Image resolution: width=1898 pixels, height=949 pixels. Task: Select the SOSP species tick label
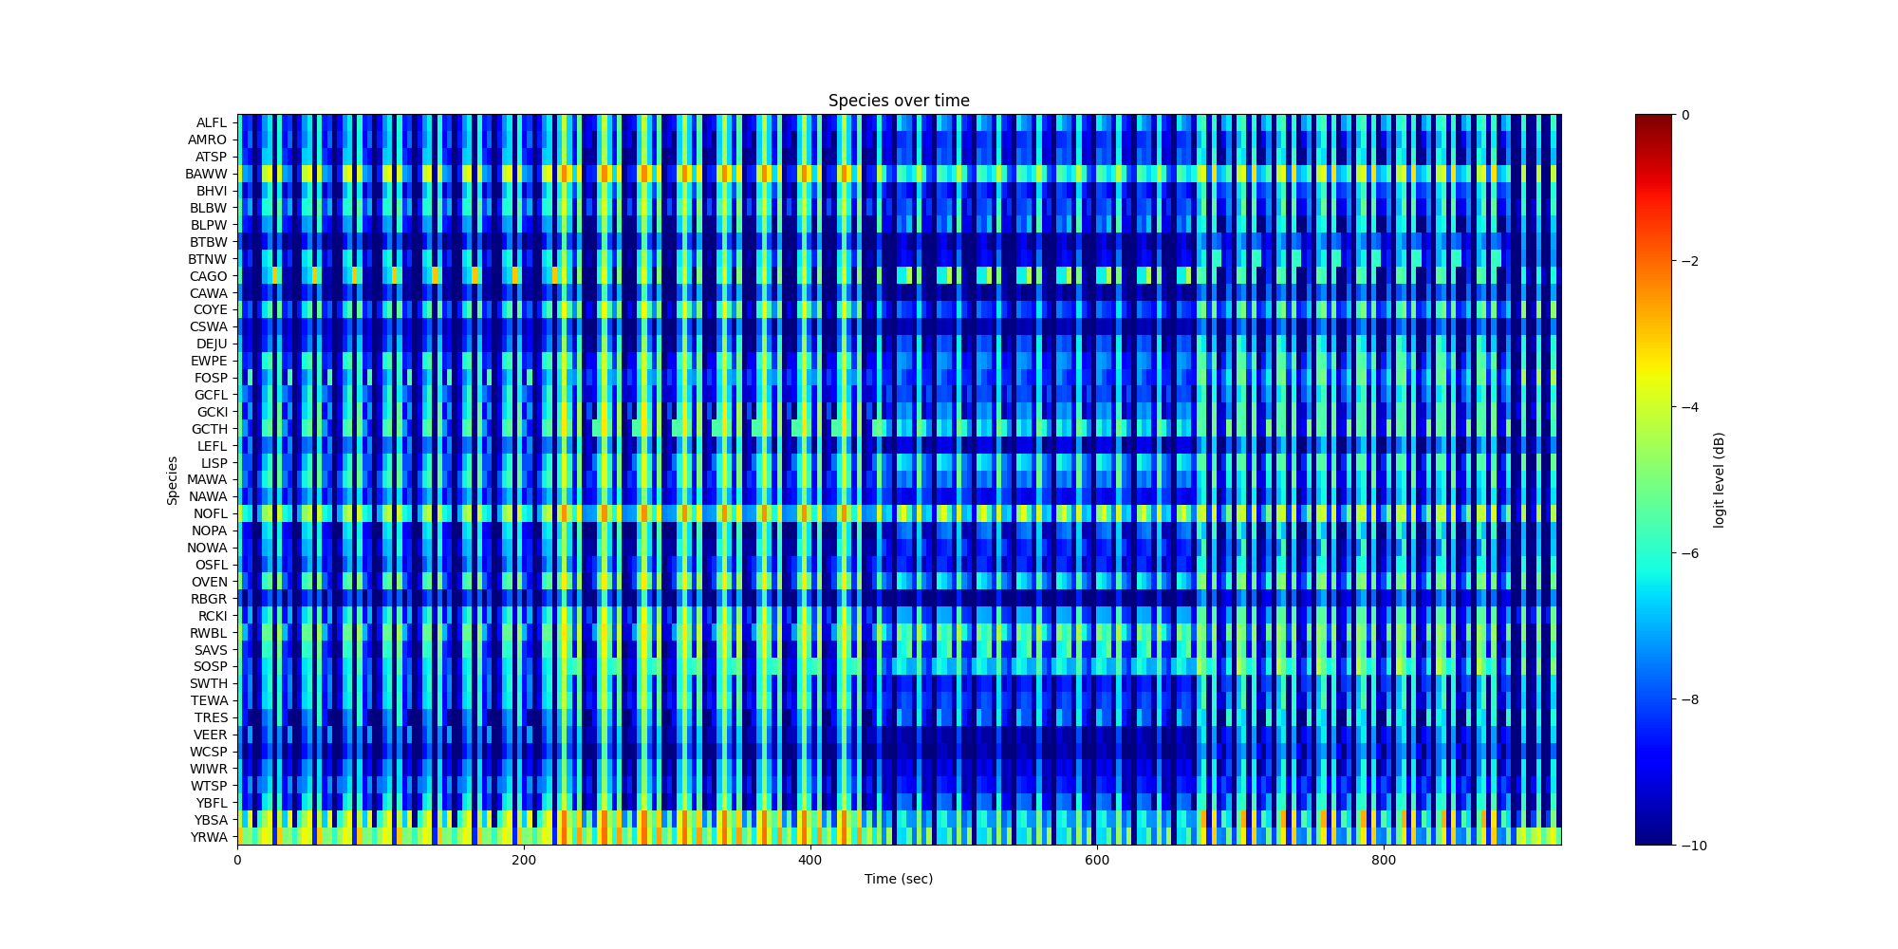tap(209, 666)
